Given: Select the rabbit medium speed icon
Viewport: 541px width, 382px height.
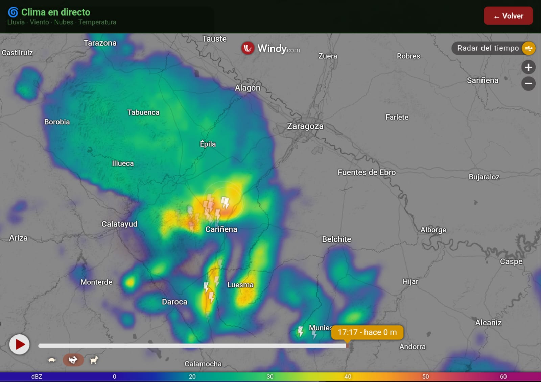Looking at the screenshot, I should tap(73, 360).
